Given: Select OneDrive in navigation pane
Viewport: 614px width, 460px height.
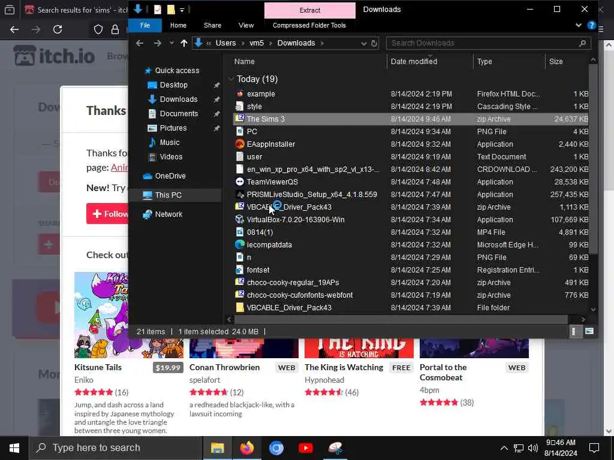Looking at the screenshot, I should [x=170, y=175].
